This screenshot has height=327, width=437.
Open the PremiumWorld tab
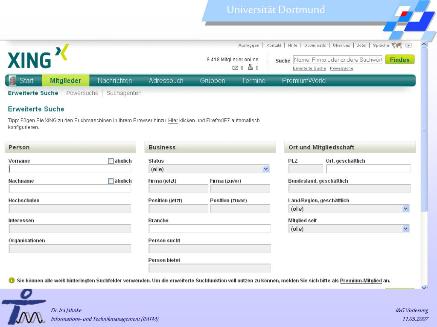pyautogui.click(x=303, y=80)
